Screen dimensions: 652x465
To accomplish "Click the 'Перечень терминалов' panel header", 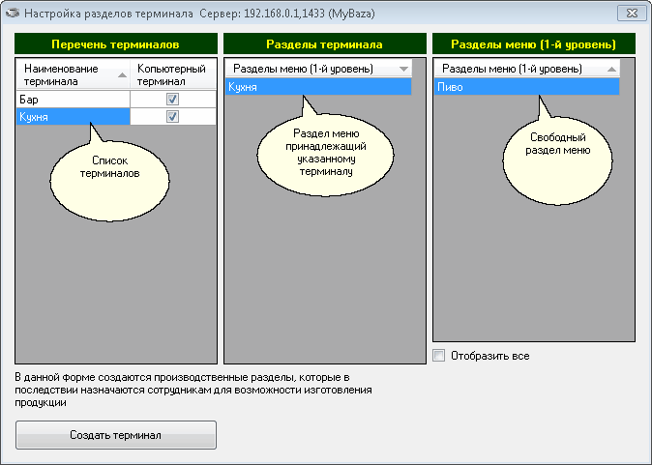I will (115, 44).
